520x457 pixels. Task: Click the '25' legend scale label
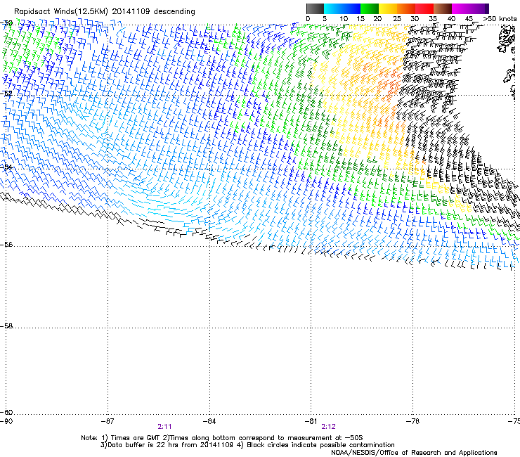click(x=397, y=19)
